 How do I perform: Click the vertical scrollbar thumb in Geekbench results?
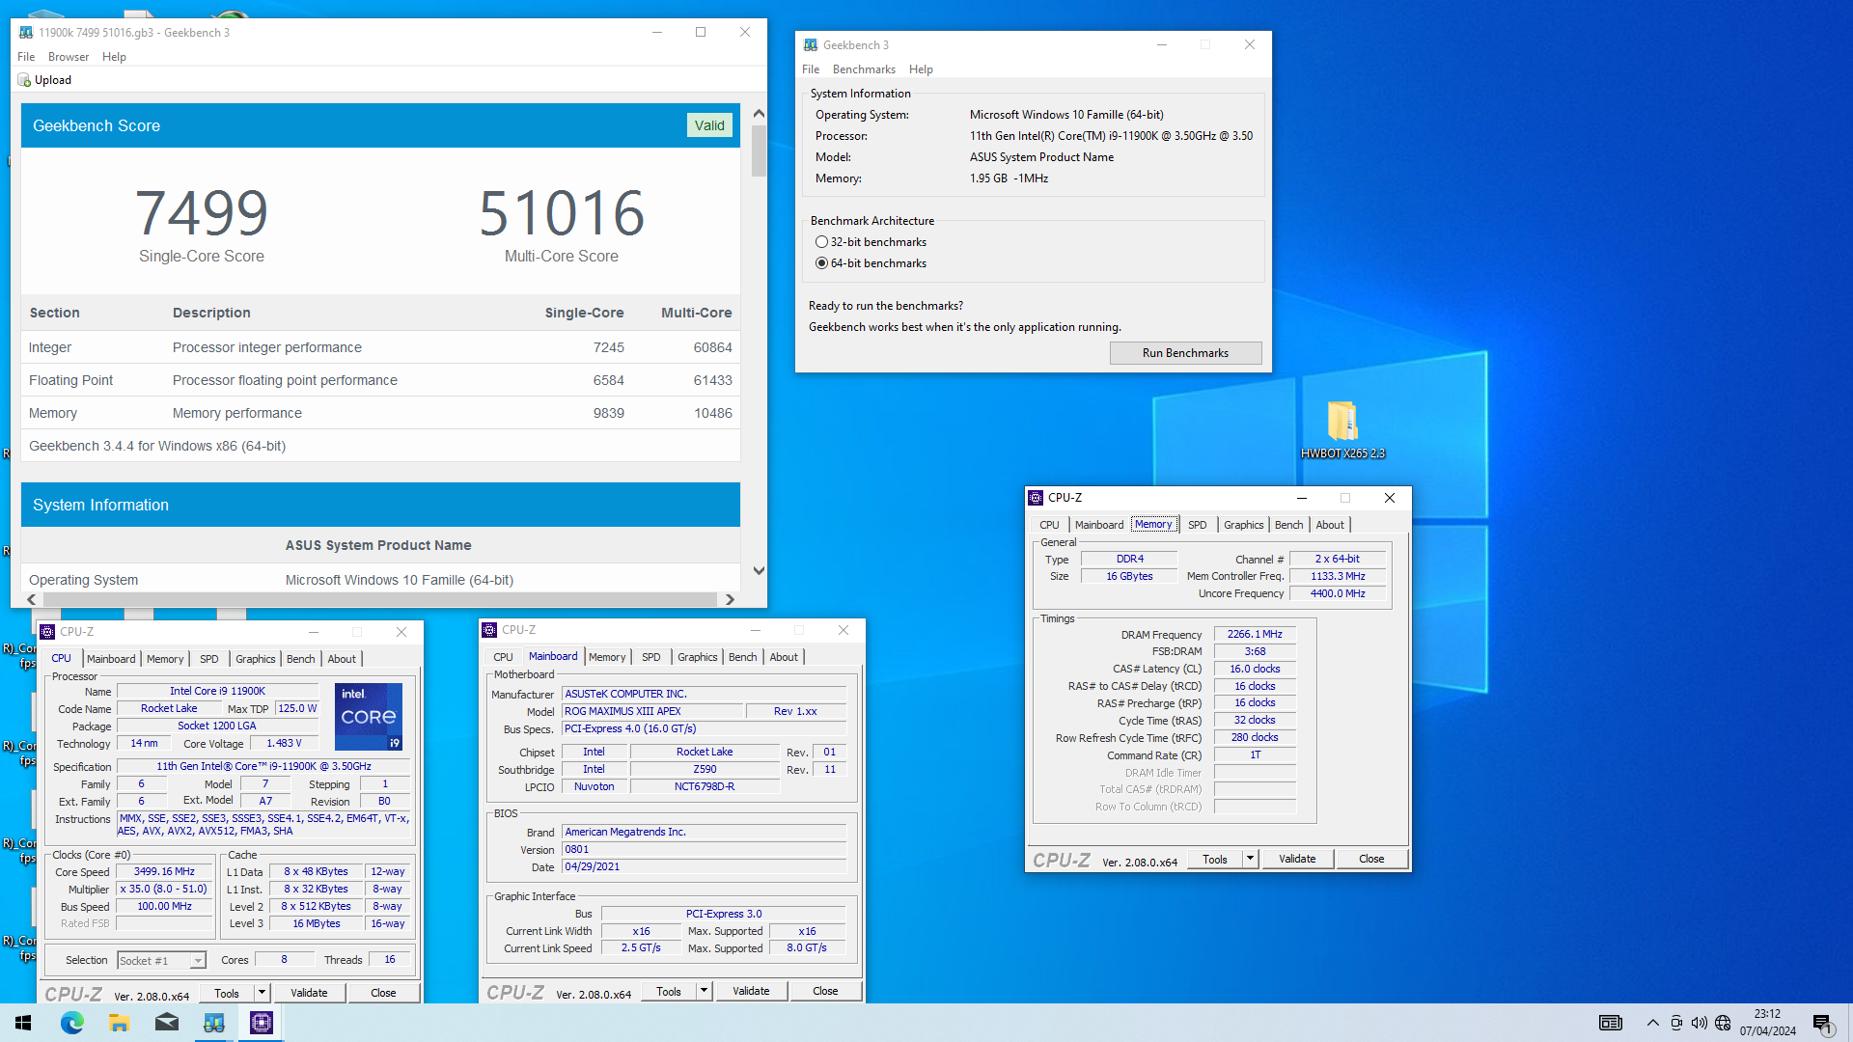tap(759, 151)
